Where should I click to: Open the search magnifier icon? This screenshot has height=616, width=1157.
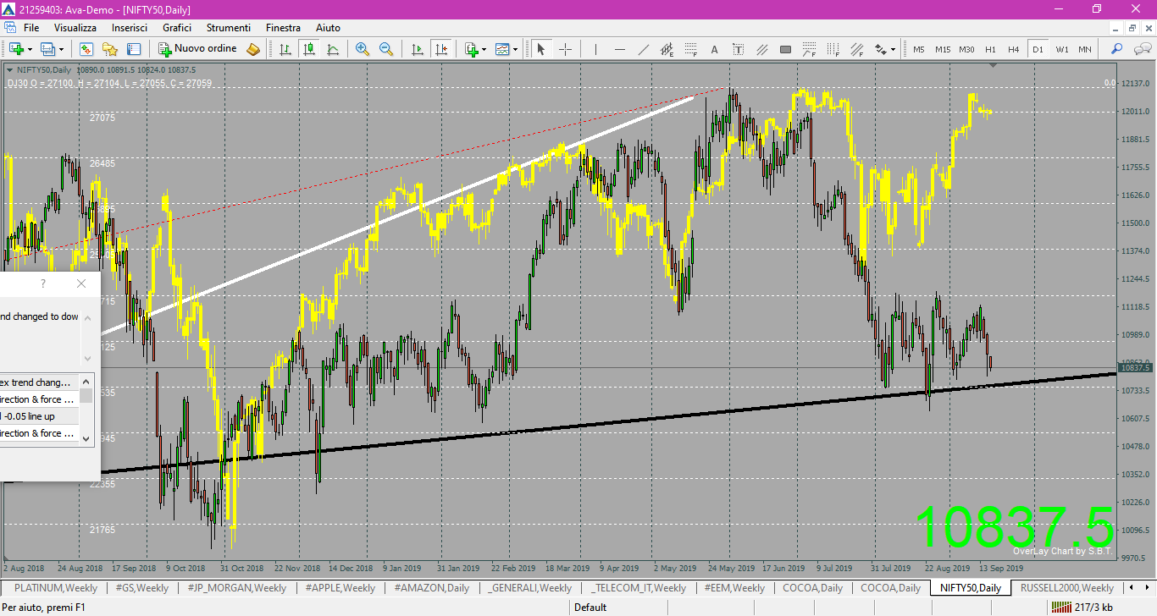[1117, 49]
